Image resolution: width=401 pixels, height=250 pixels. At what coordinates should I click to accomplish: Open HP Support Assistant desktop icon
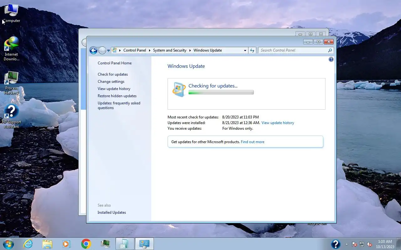point(11,116)
